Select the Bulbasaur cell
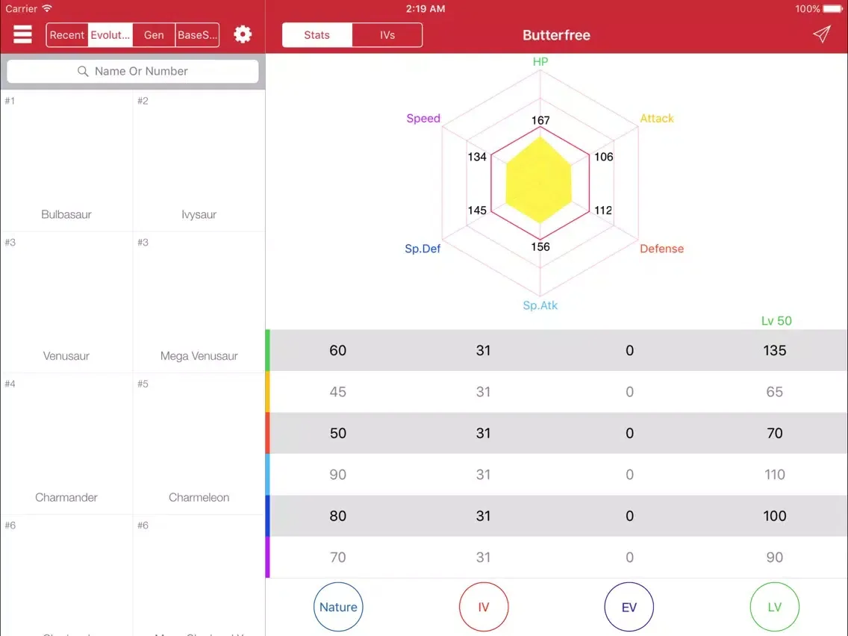848x636 pixels. [x=66, y=161]
